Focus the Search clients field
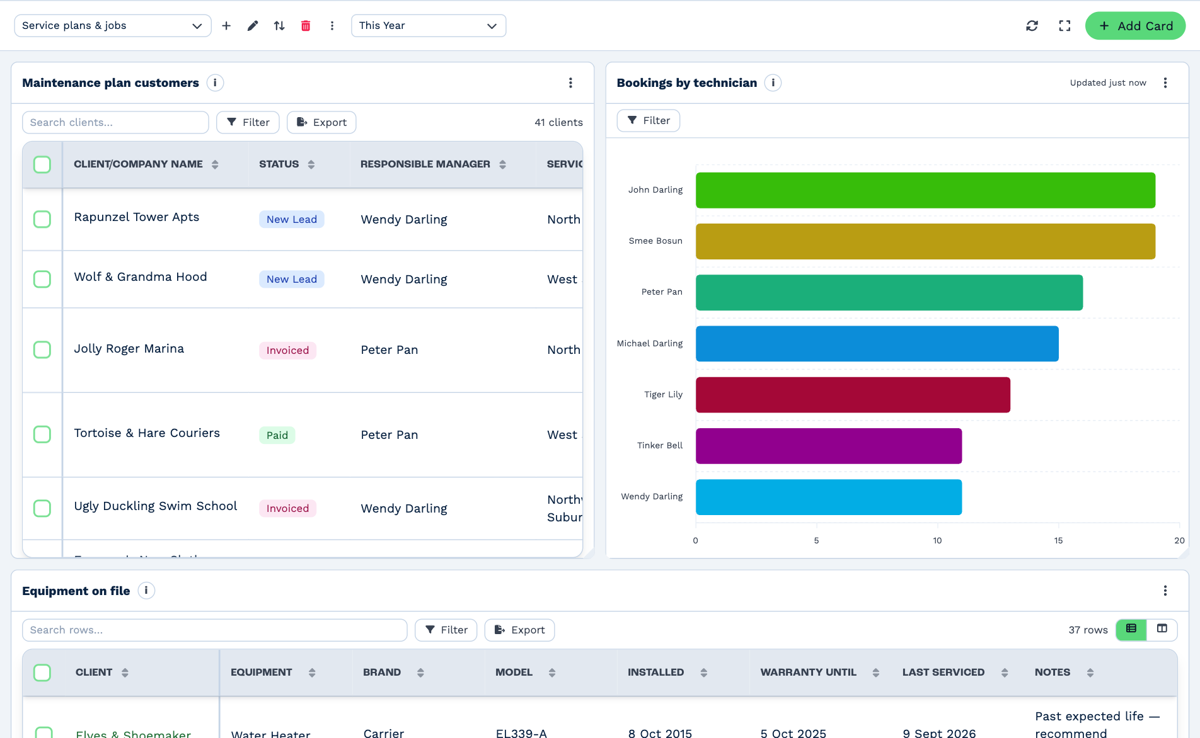Viewport: 1200px width, 738px height. click(x=115, y=122)
